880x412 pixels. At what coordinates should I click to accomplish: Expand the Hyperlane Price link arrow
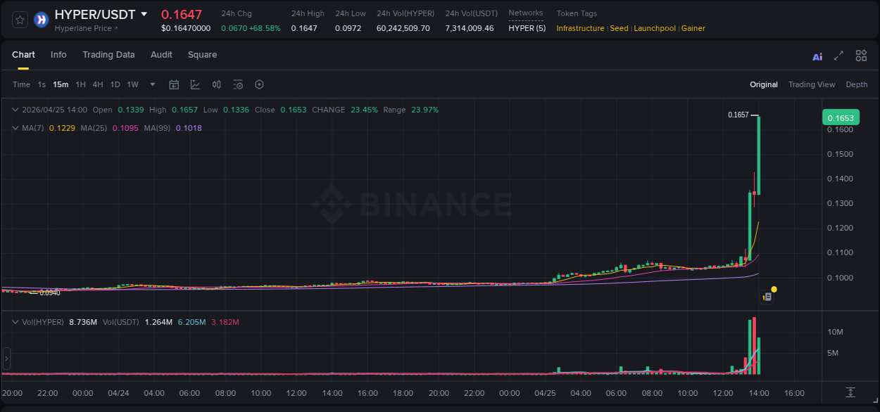(118, 29)
